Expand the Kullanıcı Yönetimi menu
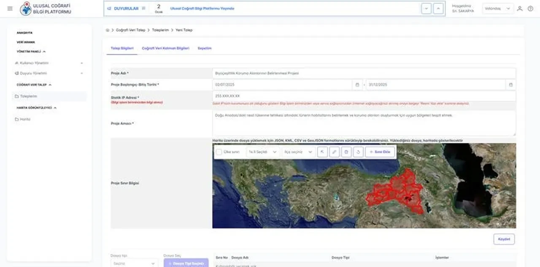 49,63
